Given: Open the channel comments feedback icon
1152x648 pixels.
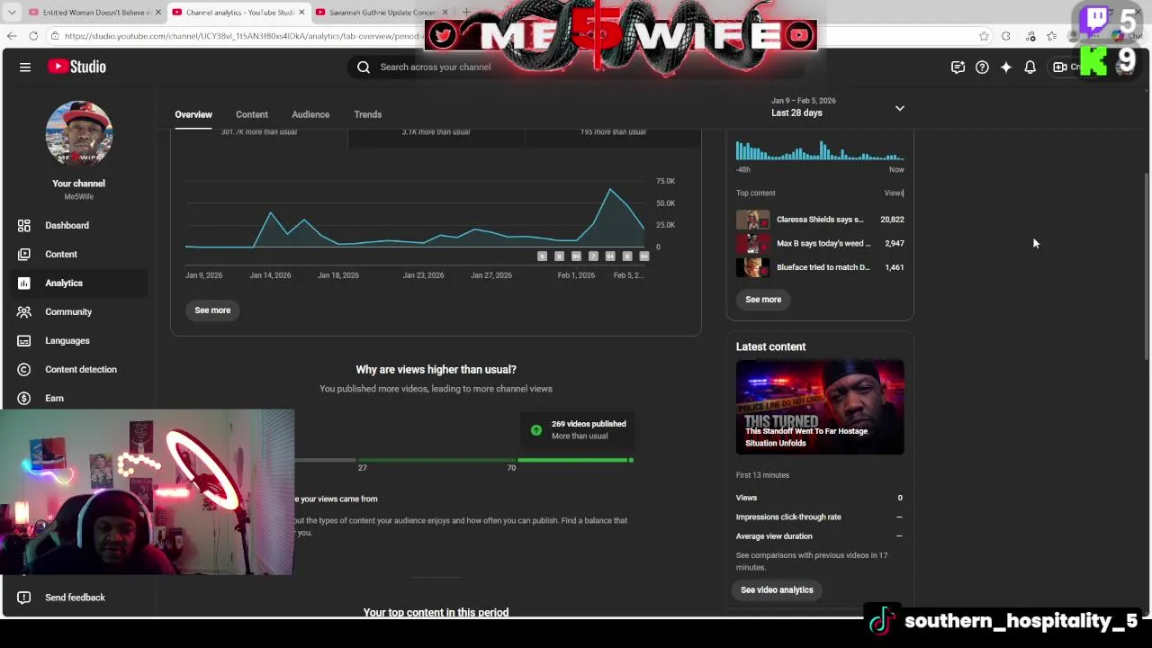Looking at the screenshot, I should (958, 67).
